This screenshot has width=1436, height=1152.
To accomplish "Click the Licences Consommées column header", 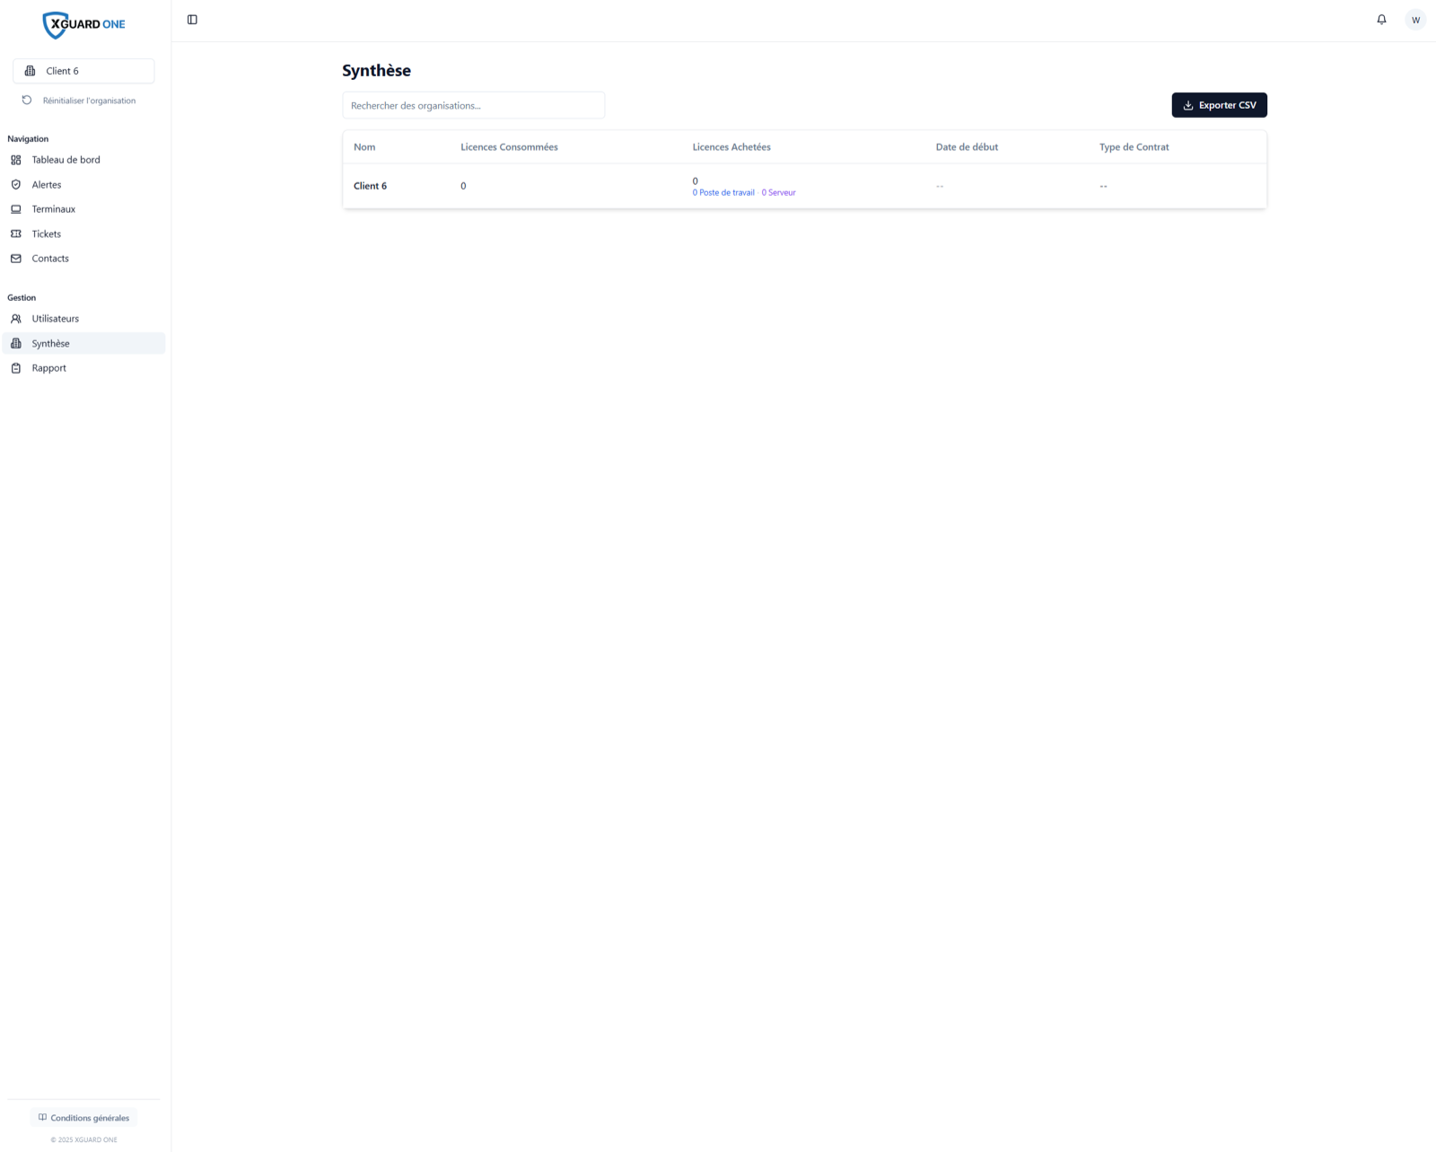I will tap(509, 147).
